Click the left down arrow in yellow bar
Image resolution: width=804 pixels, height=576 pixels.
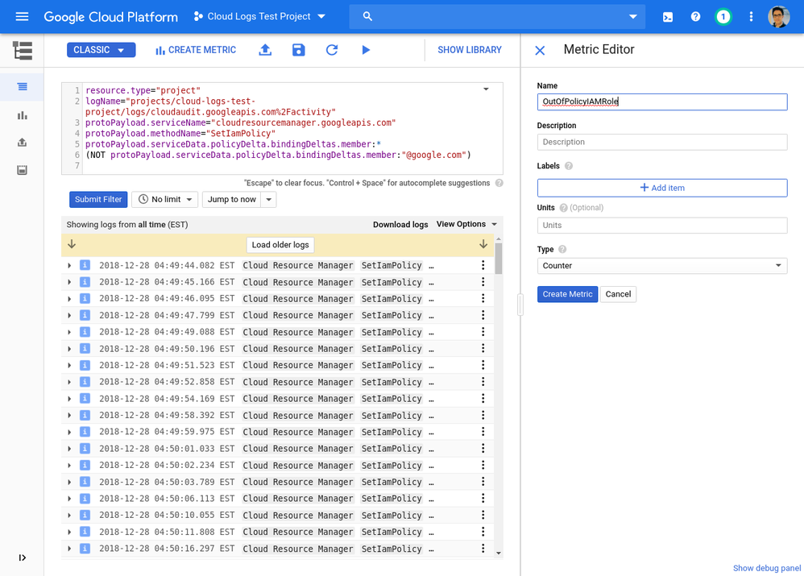click(x=72, y=244)
